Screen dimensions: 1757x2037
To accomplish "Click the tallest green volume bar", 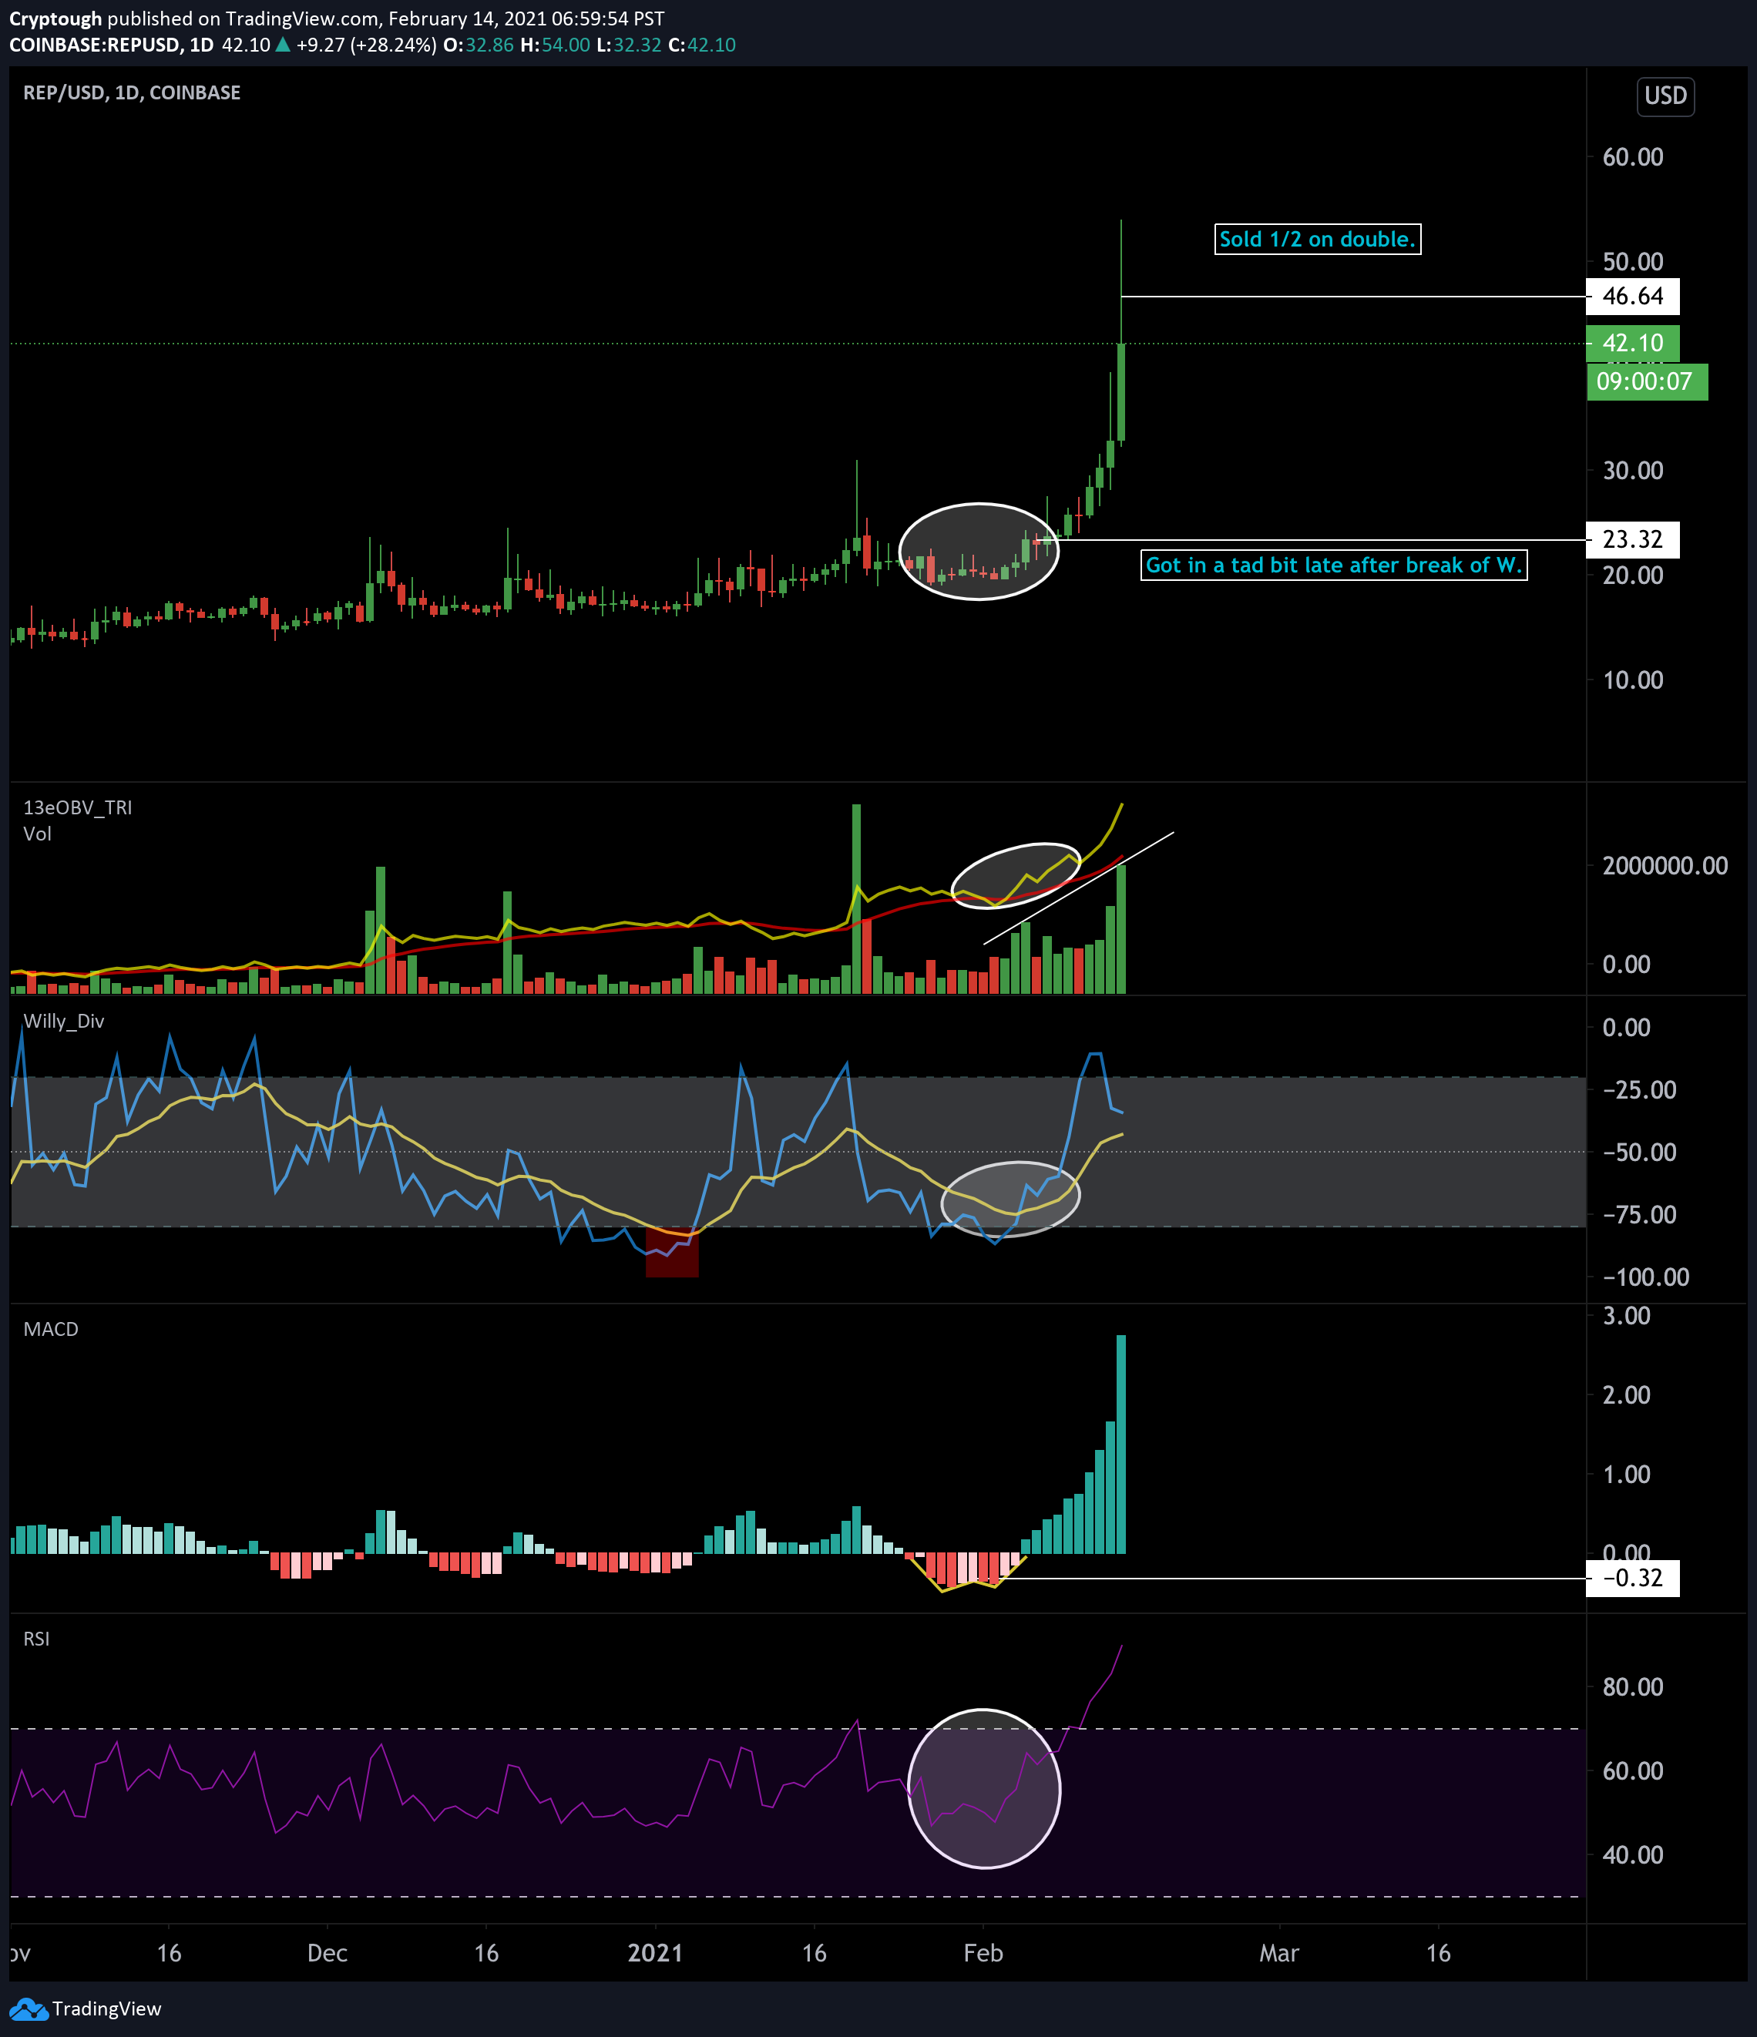I will pyautogui.click(x=856, y=898).
